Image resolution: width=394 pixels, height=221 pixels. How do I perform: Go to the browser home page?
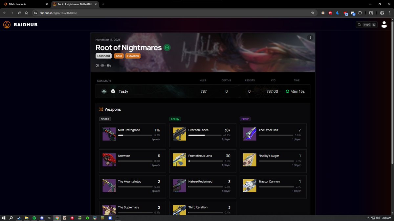(x=27, y=13)
